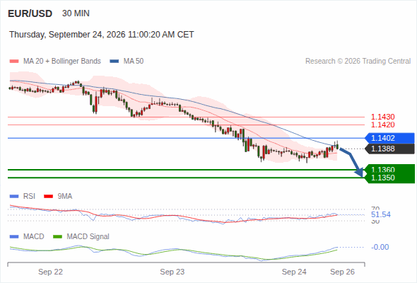Image resolution: width=417 pixels, height=283 pixels.
Task: Click the Thursday, September 24, 2026 timestamp
Action: (x=102, y=35)
